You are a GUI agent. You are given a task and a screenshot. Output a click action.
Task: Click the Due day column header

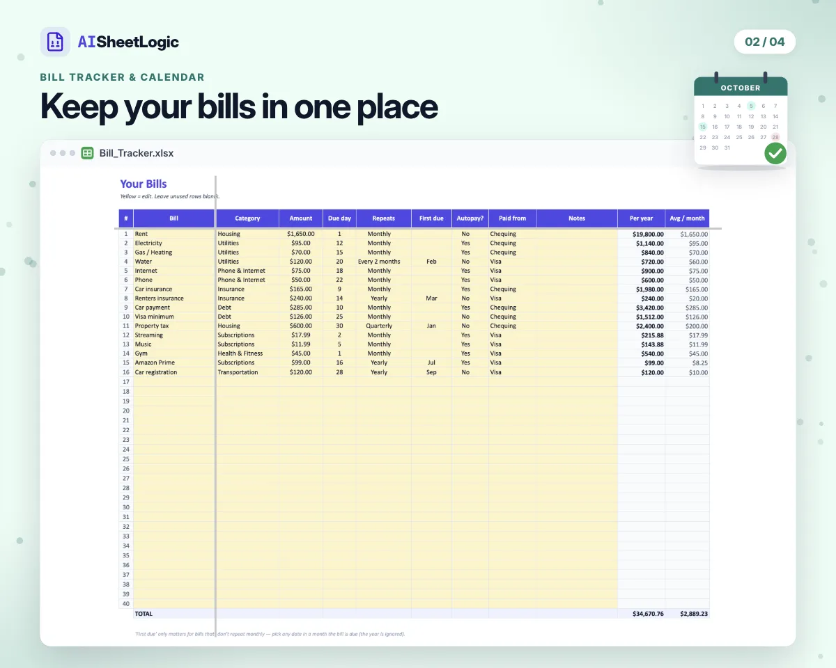point(339,218)
